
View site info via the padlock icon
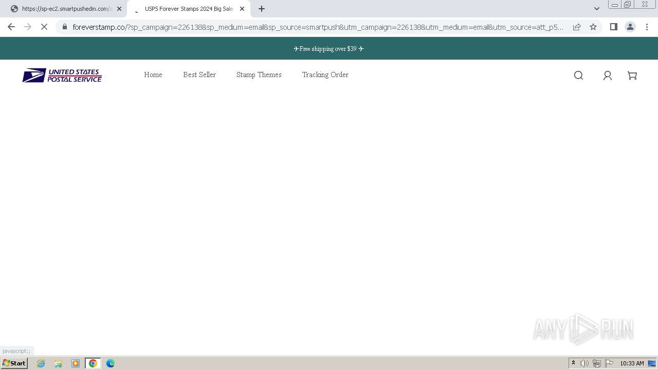pos(65,27)
